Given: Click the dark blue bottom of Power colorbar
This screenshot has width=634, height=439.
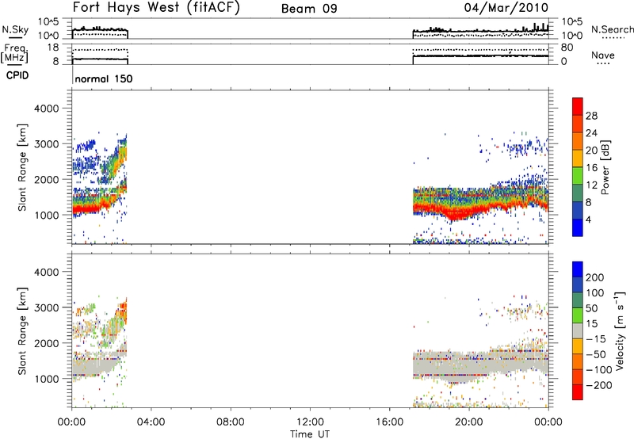Looking at the screenshot, I should 578,230.
